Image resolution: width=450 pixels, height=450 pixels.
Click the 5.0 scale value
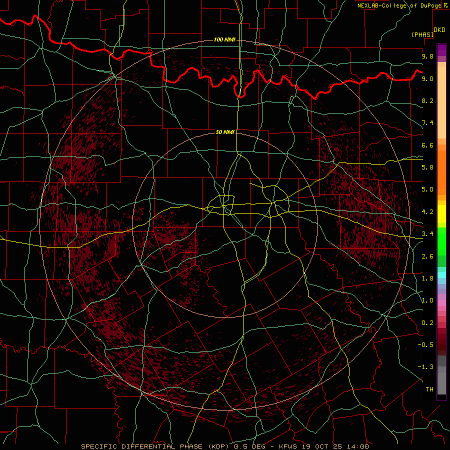pyautogui.click(x=427, y=189)
